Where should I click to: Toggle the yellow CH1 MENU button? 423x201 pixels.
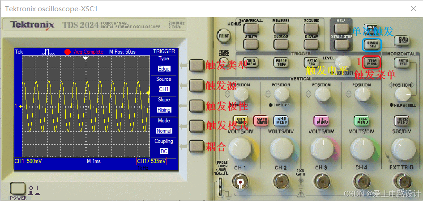240,121
